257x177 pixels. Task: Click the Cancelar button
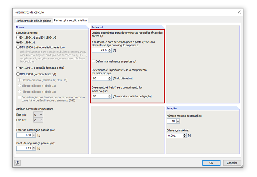pyautogui.click(x=232, y=163)
